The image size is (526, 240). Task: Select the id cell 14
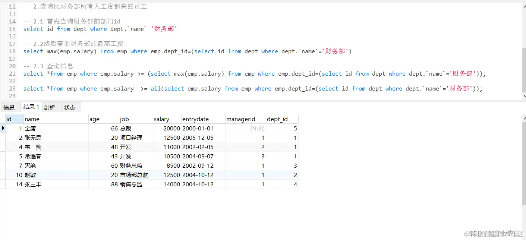coord(15,184)
